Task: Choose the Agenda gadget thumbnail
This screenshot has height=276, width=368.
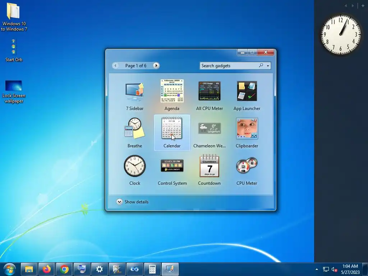Action: click(x=172, y=91)
